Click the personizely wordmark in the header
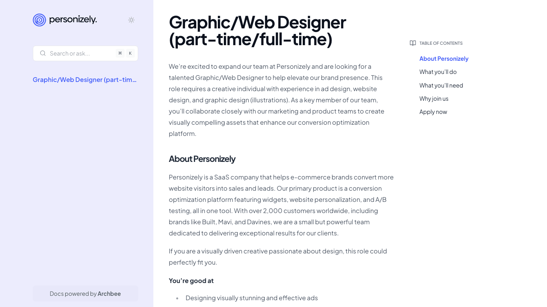Screen dimensions: 547x307 pyautogui.click(x=72, y=20)
